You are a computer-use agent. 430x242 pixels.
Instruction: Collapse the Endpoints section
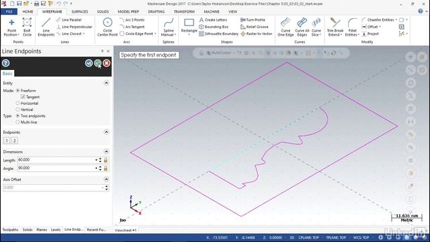tap(106, 132)
